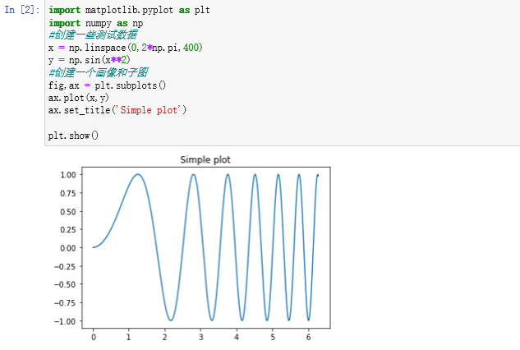Click the x-axis label 6
The width and height of the screenshot is (520, 350).
[x=308, y=337]
